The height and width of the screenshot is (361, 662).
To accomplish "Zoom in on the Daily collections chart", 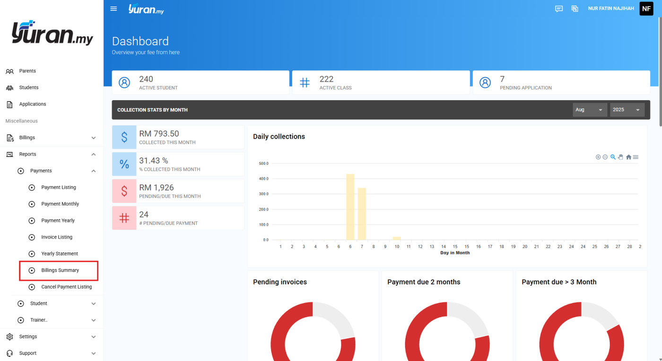I will 598,157.
